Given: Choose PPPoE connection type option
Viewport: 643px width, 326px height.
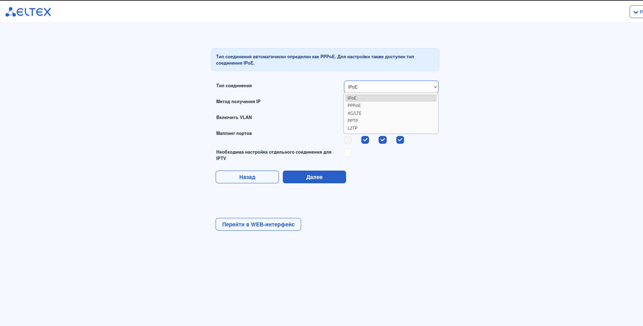Looking at the screenshot, I should pyautogui.click(x=391, y=106).
